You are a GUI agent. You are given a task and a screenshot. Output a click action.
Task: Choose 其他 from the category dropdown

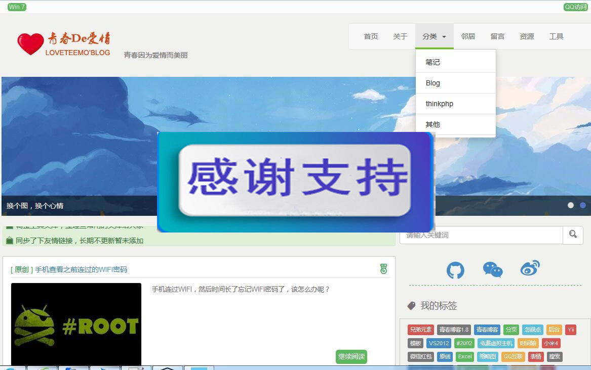pos(456,124)
